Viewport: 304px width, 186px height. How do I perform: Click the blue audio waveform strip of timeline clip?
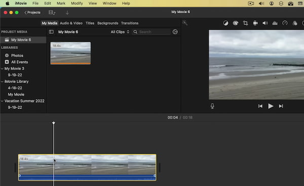87,178
